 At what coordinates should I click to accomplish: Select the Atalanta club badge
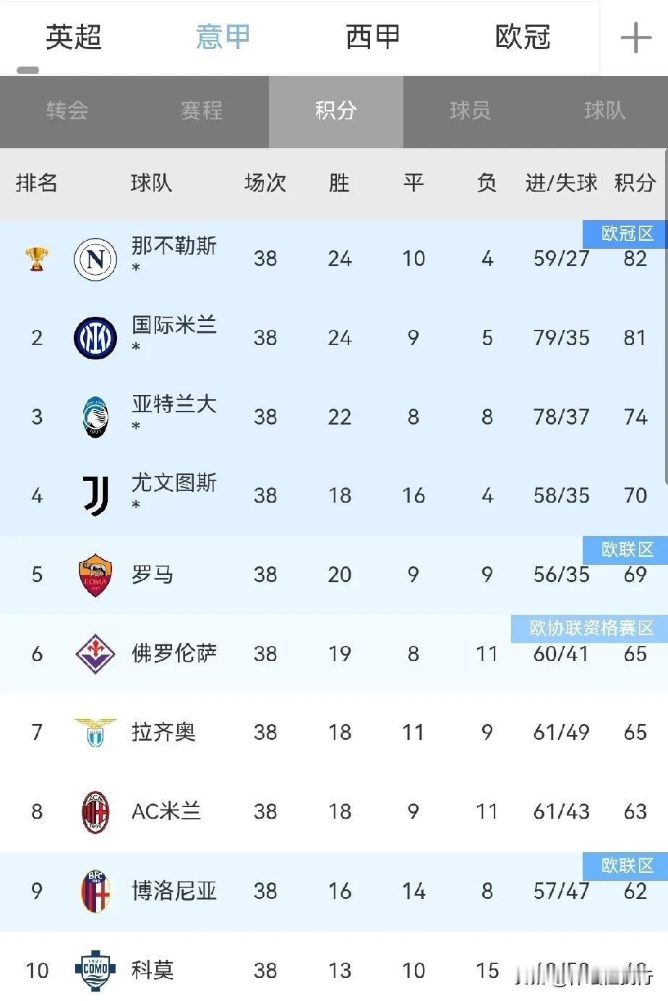pos(95,417)
